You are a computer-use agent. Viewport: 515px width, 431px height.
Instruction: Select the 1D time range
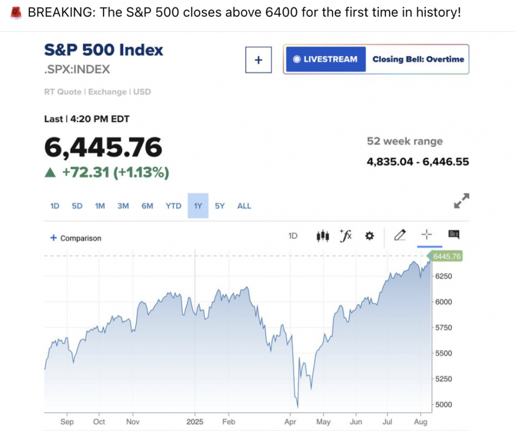(55, 206)
